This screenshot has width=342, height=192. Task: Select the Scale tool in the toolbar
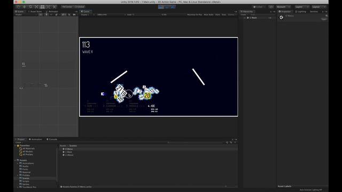click(x=36, y=7)
